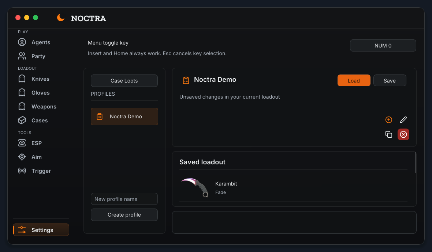Image resolution: width=432 pixels, height=252 pixels.
Task: Click the Aim crosshair icon
Action: (x=22, y=157)
